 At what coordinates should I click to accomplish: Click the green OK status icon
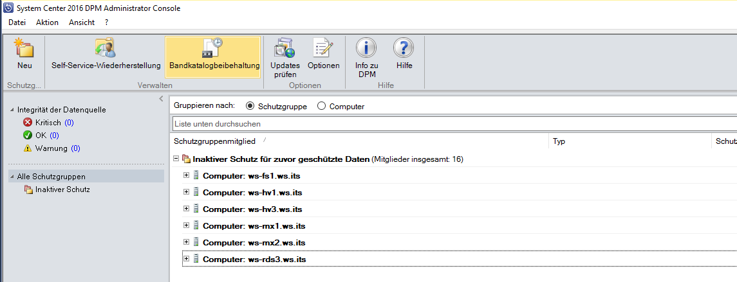pos(27,135)
